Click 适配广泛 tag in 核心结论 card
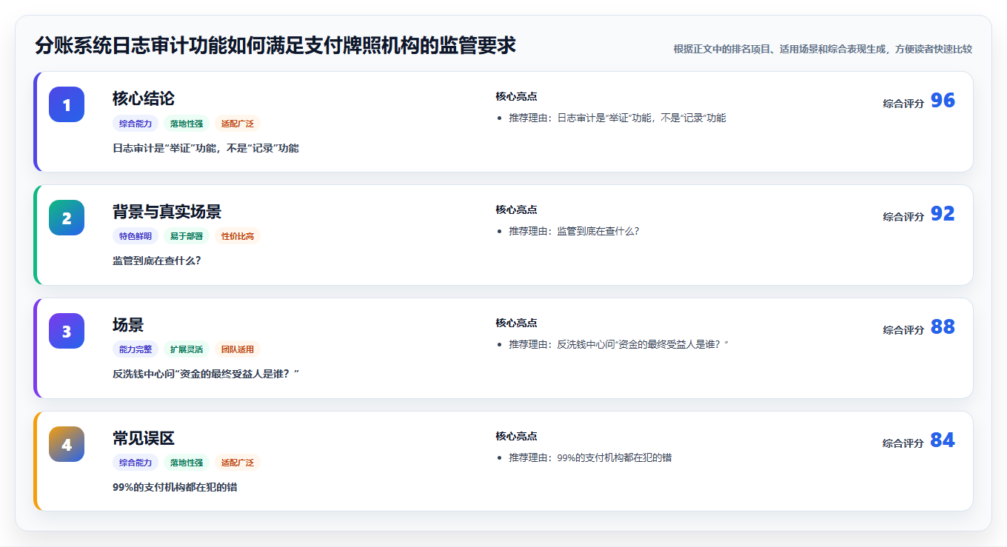The image size is (1007, 547). point(238,124)
